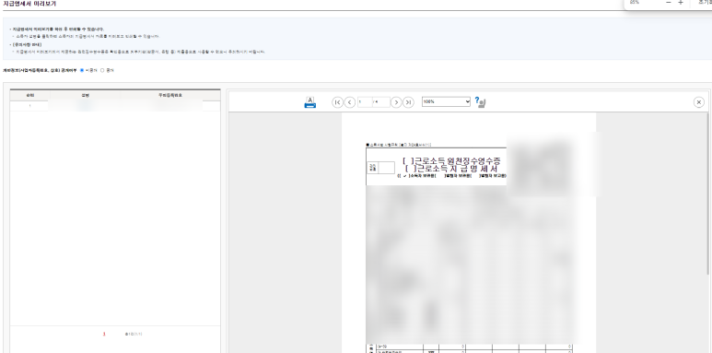Click the current page number field
Screen dimensions: 712x353
tap(365, 102)
